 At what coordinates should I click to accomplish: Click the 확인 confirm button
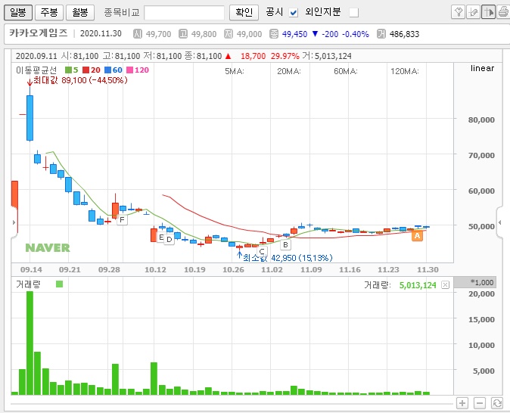pyautogui.click(x=244, y=12)
